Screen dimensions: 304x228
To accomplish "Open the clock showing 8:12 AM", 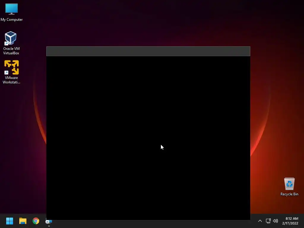I will point(290,221).
